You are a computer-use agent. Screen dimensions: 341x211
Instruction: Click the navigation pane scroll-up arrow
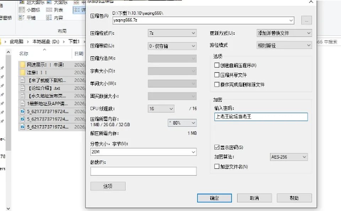(x=8, y=52)
